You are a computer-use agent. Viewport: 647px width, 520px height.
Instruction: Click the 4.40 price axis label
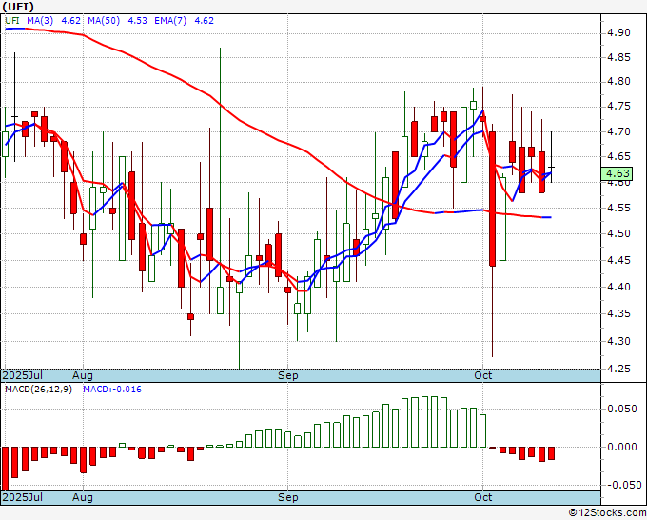pyautogui.click(x=619, y=287)
